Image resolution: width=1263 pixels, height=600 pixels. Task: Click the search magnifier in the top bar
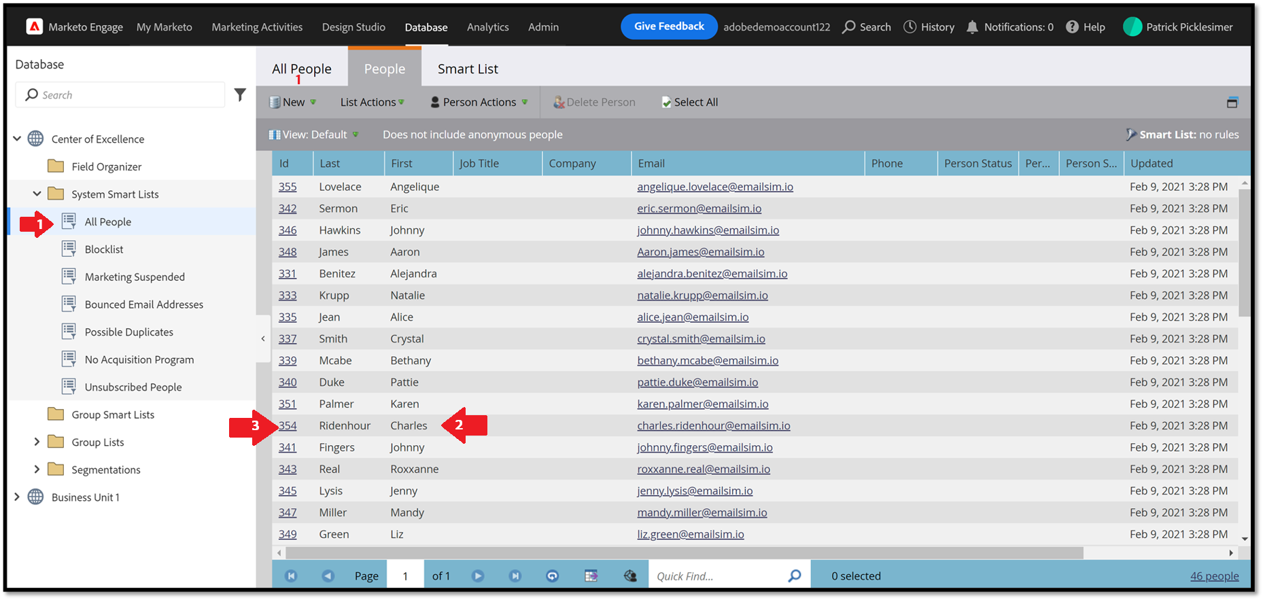(849, 27)
